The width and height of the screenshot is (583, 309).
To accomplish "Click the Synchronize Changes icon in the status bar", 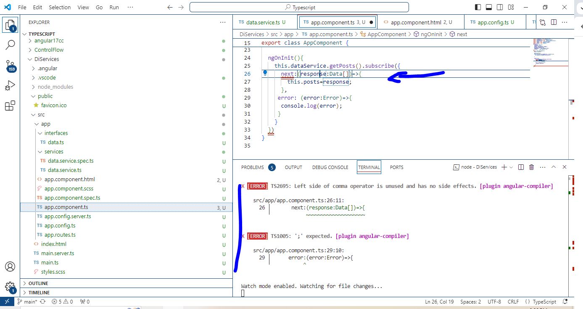I will pos(42,301).
